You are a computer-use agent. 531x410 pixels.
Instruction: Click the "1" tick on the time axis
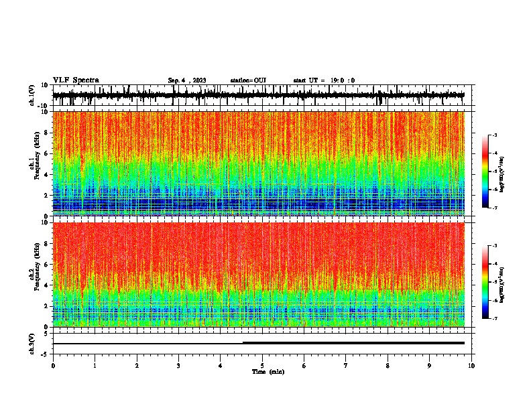(x=95, y=366)
